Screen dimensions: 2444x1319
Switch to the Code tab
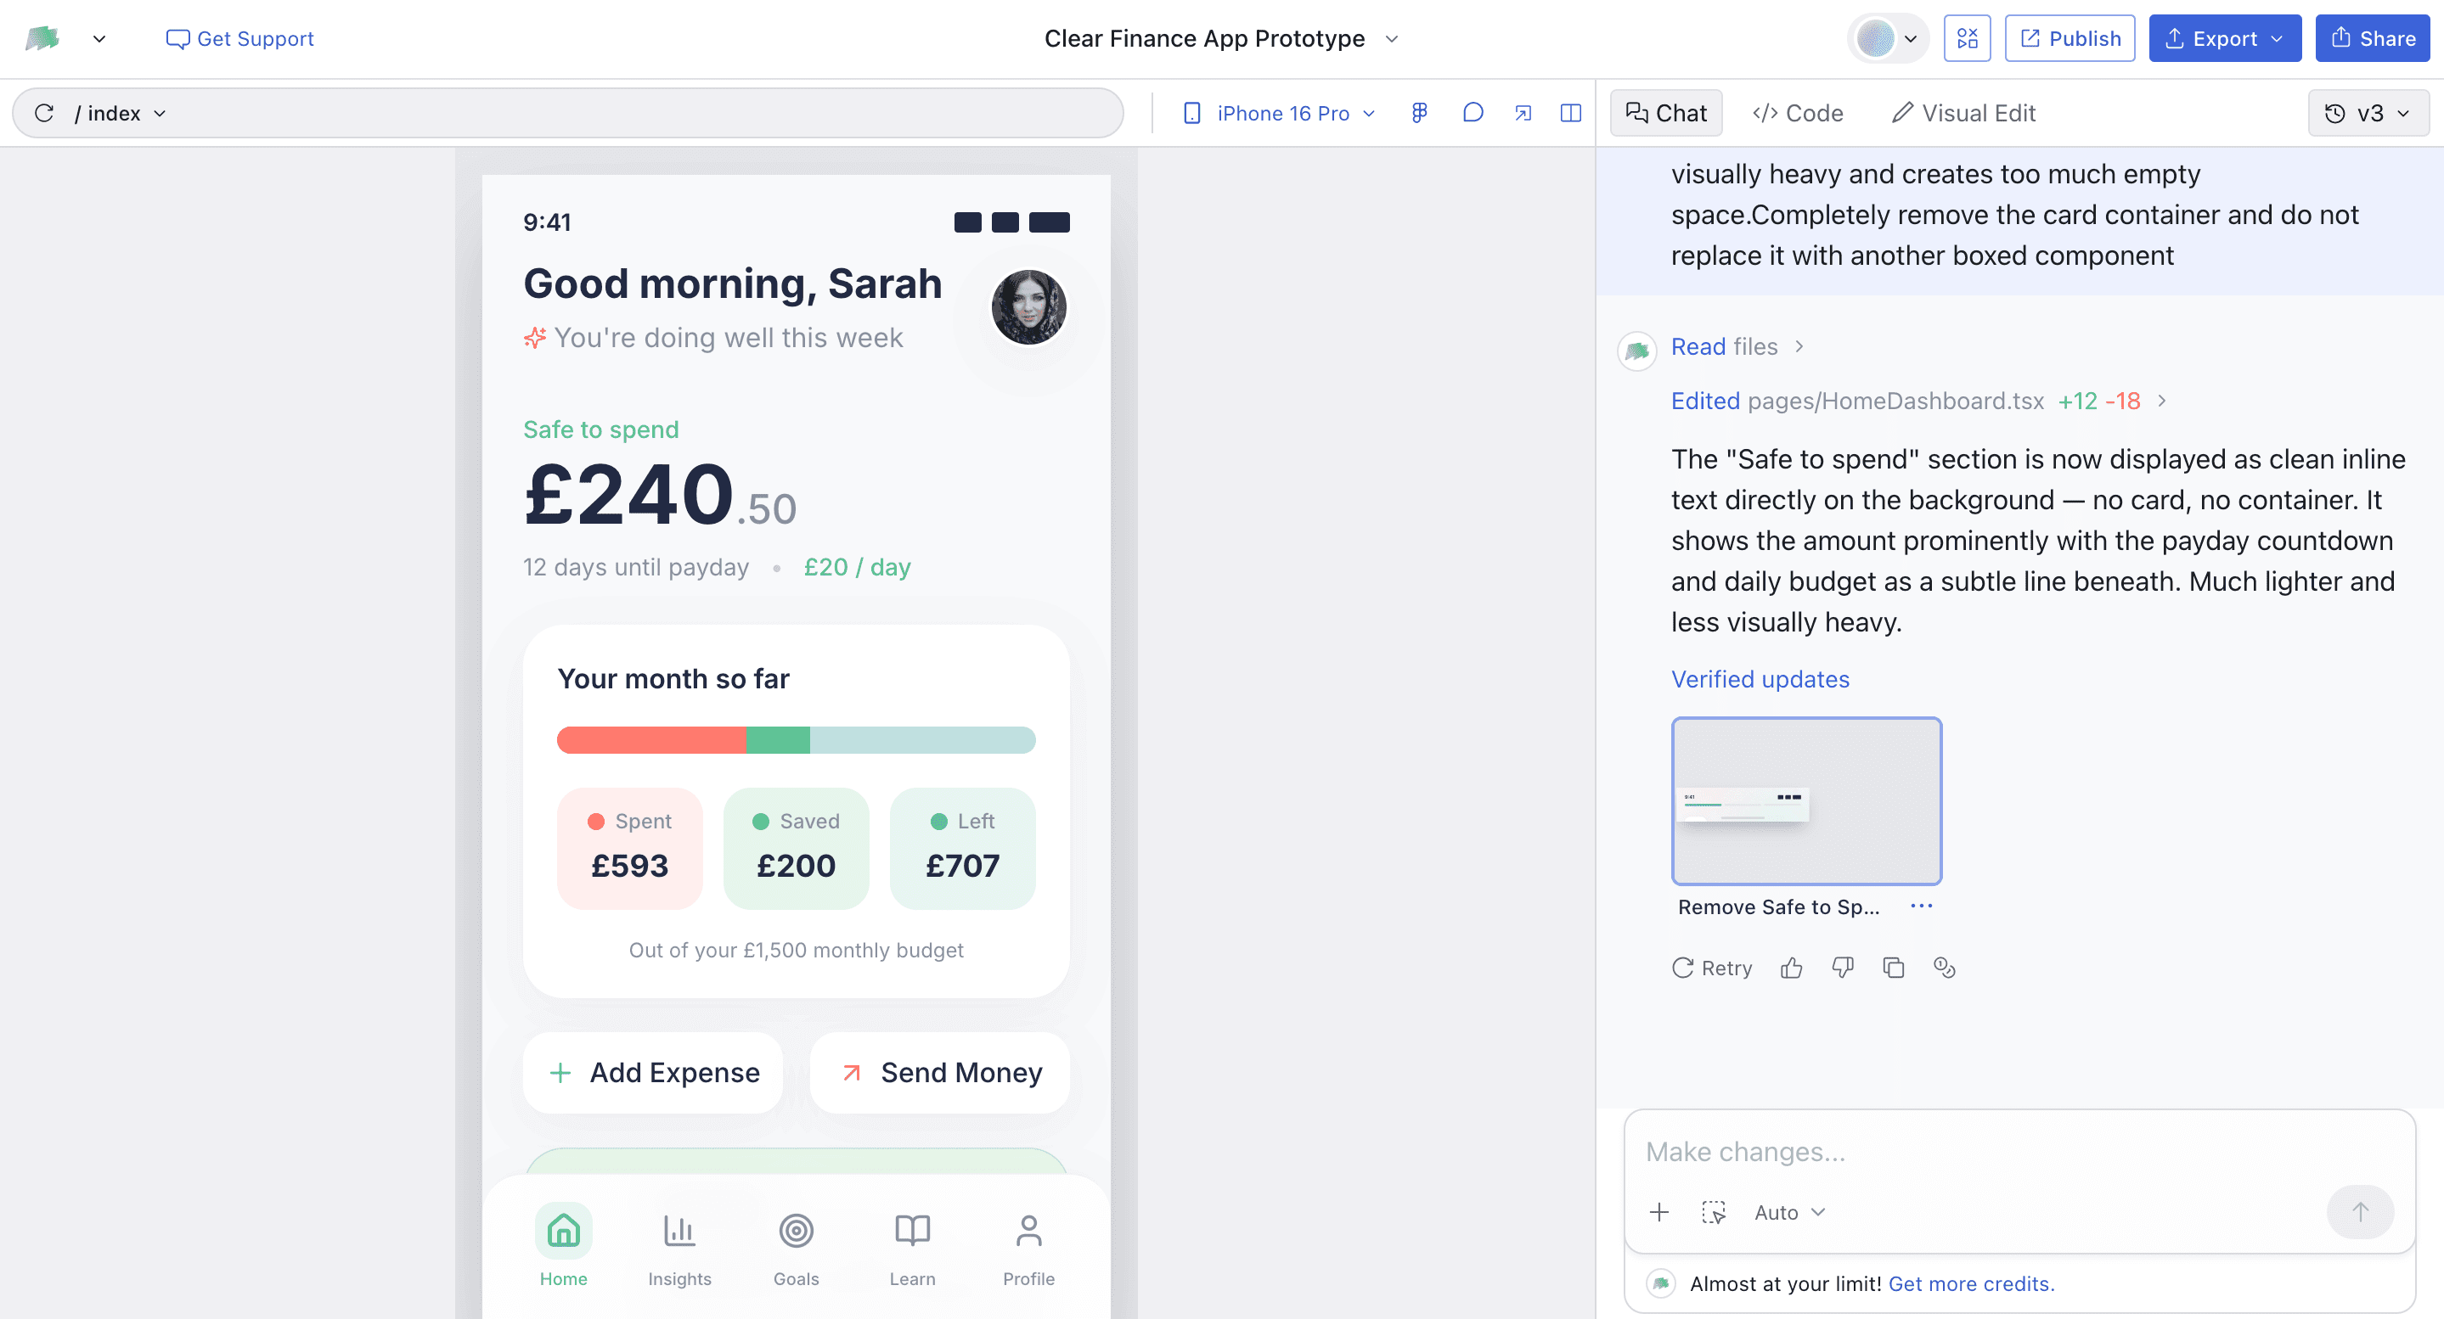[1798, 113]
